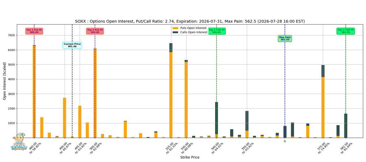Click the stacked bar at strike 550.00
The width and height of the screenshot is (366, 162).
click(247, 124)
